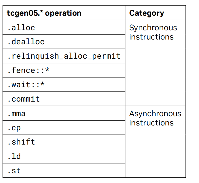Select the .dealloc operation cell

coord(26,42)
